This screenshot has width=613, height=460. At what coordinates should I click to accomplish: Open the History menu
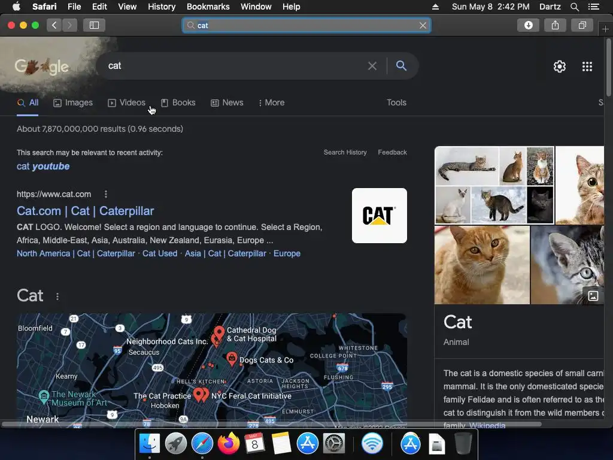click(x=162, y=7)
